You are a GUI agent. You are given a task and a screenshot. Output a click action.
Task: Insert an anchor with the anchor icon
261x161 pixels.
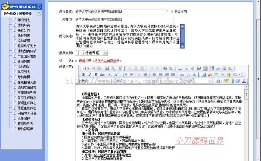pyautogui.click(x=195, y=75)
